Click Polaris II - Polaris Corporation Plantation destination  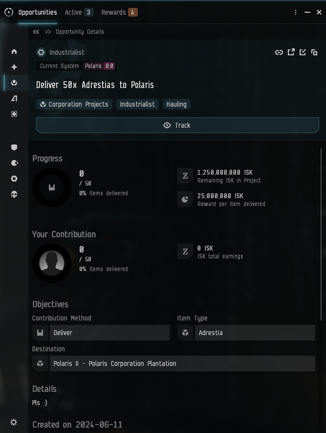pos(182,364)
